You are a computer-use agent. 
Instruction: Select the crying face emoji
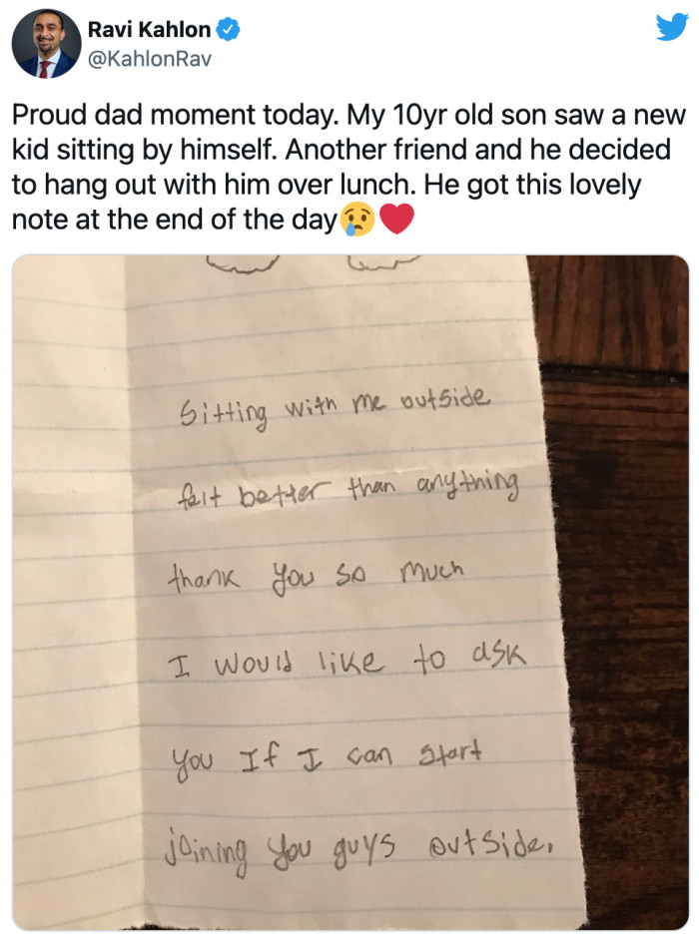coord(357,220)
